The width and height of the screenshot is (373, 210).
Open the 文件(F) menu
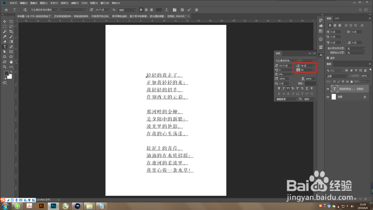(x=13, y=3)
